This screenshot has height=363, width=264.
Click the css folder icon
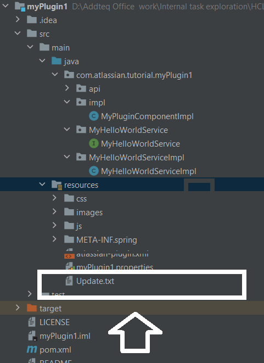(x=69, y=198)
